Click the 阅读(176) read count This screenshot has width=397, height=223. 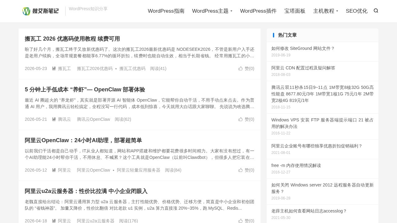pyautogui.click(x=128, y=221)
